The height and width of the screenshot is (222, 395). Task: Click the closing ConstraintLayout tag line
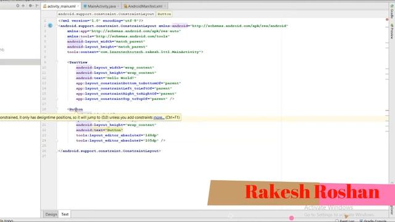110,150
